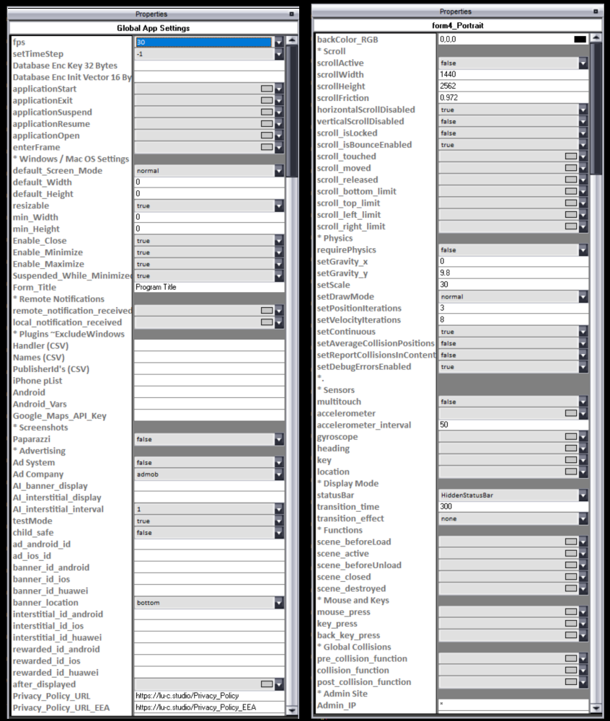Click the backColor_RGB black color swatch

coord(580,40)
